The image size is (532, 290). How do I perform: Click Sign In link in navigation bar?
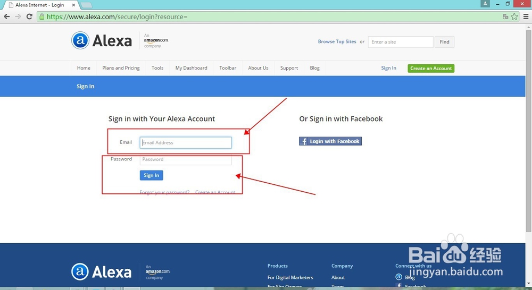[x=388, y=68]
